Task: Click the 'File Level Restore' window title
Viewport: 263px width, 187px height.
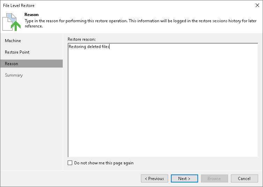Action: 19,6
